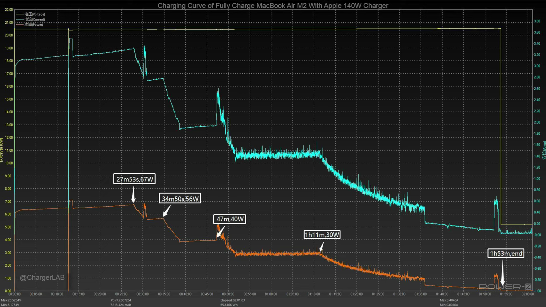Image resolution: width=546 pixels, height=307 pixels.
Task: Click the 00:45:00 time axis label
Action: (207, 294)
